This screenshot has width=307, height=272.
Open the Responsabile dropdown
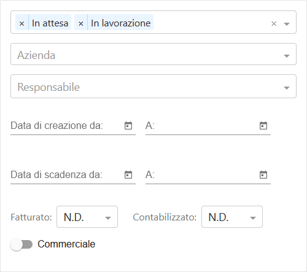[x=153, y=87]
